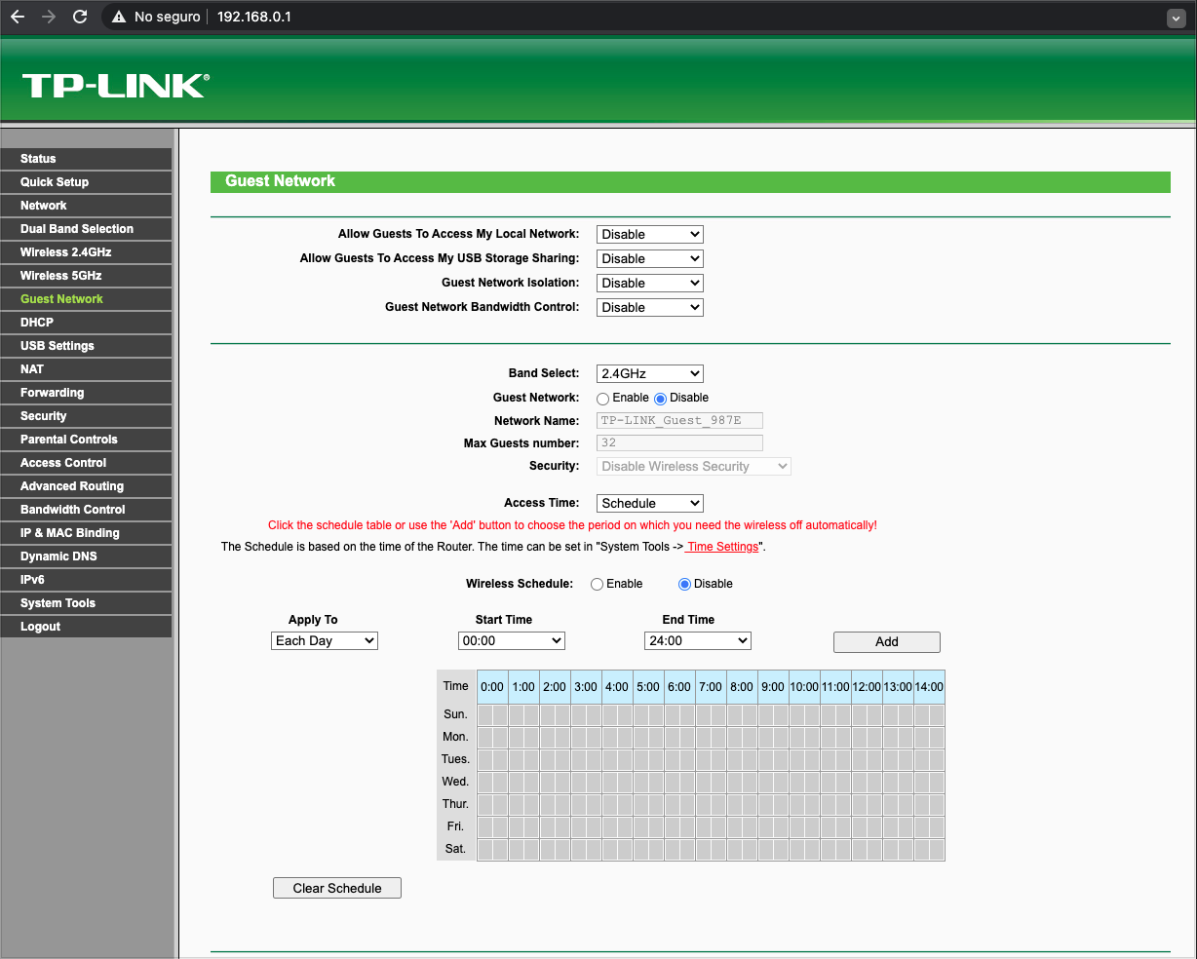Open the browser tab list chevron

(x=1175, y=18)
